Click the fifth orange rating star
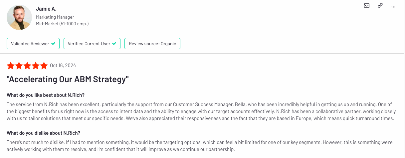This screenshot has height=158, width=405. pyautogui.click(x=44, y=66)
